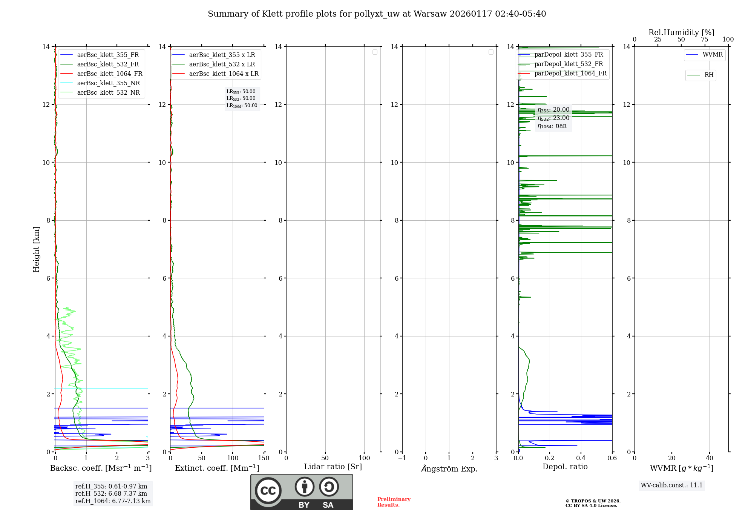Click the Rel.Humidity [%] top axis label
Viewport: 754px width, 513px height.
pos(681,32)
